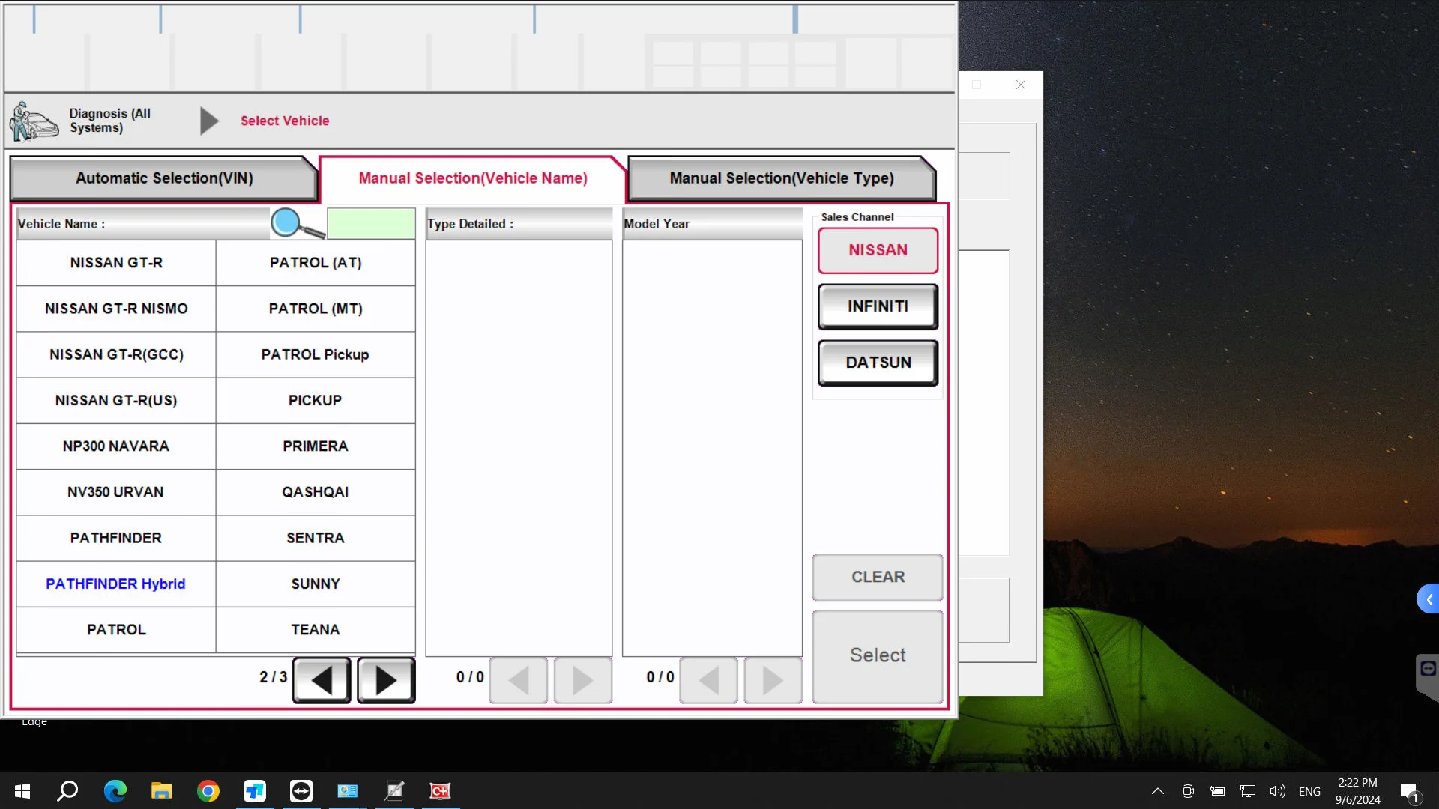The height and width of the screenshot is (809, 1439).
Task: Choose the NISSAN sales channel
Action: tap(878, 250)
